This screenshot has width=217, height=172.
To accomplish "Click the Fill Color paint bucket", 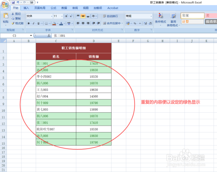I will click(x=54, y=23).
